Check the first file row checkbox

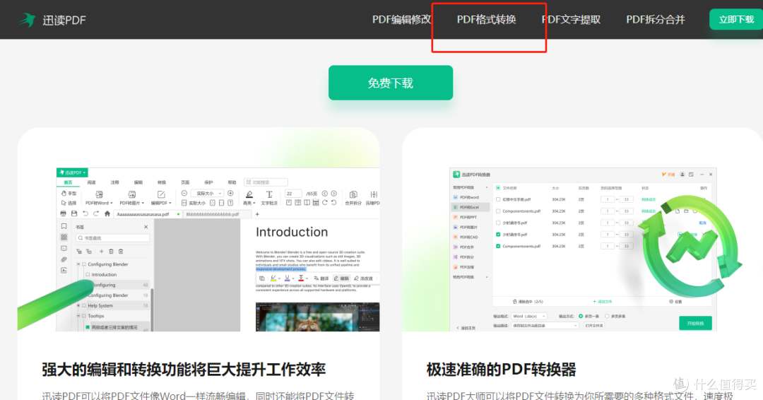point(498,199)
